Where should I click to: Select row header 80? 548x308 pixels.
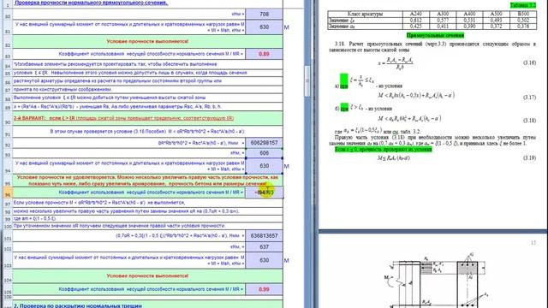[8, 15]
